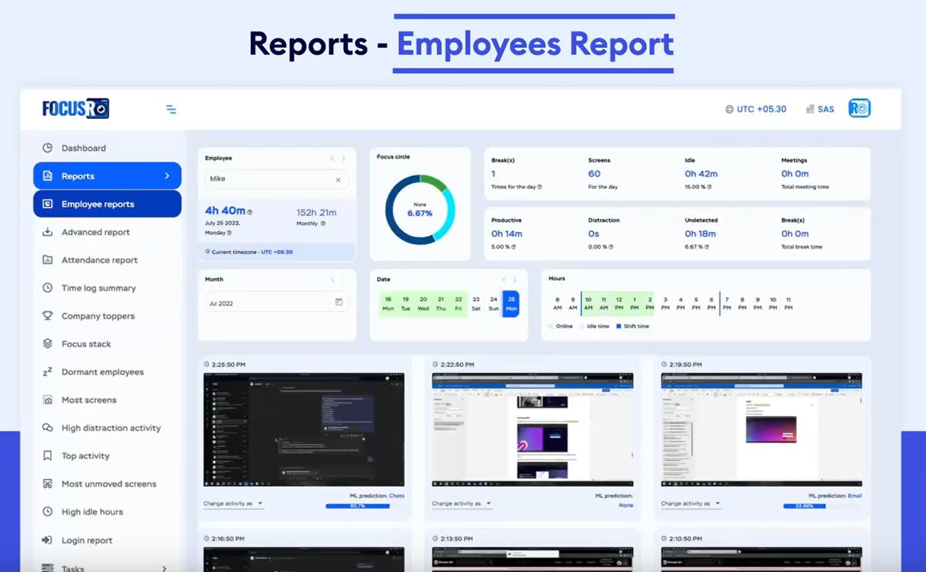Click the Dormant employees sleep icon

(47, 372)
